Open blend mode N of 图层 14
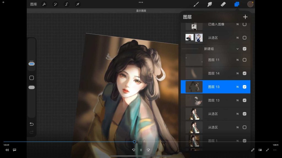 238,73
